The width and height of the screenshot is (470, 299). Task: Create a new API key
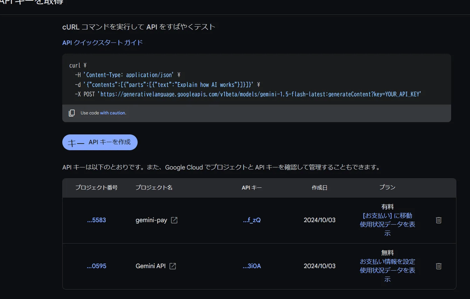[x=100, y=142]
